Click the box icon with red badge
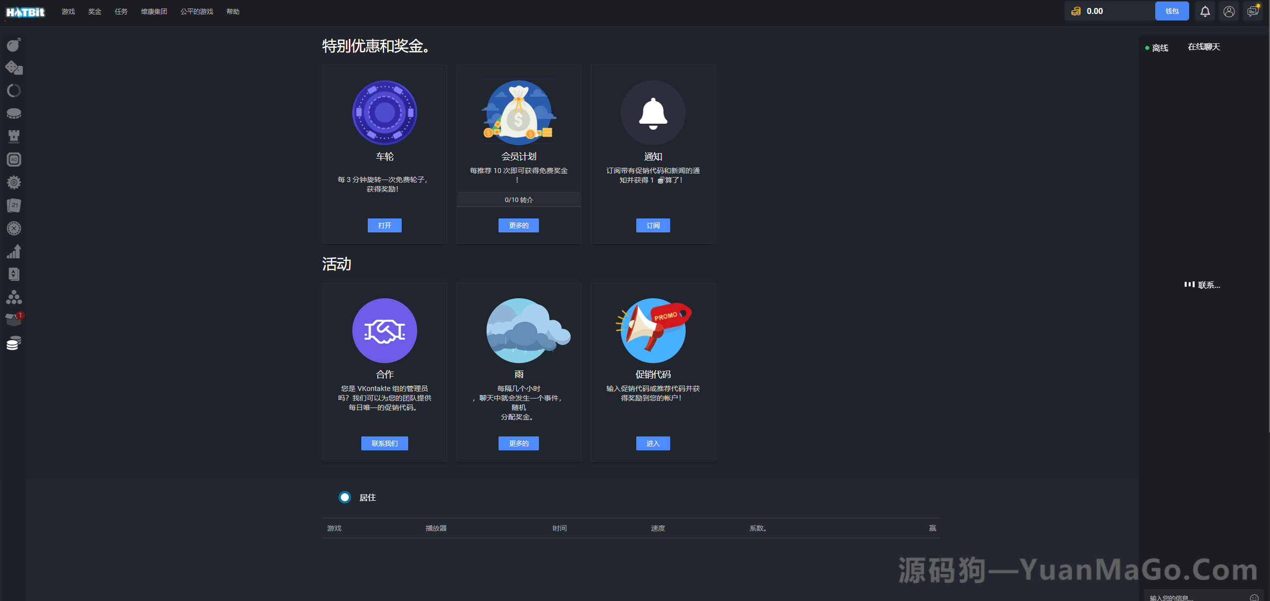Image resolution: width=1270 pixels, height=601 pixels. click(x=13, y=319)
